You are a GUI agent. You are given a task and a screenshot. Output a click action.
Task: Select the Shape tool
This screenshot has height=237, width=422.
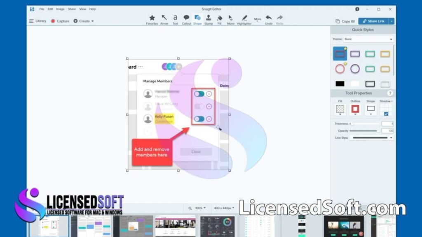[197, 20]
